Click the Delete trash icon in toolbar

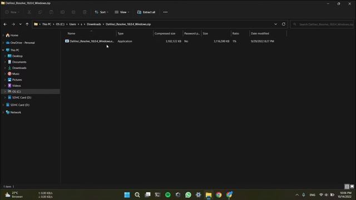[85, 12]
